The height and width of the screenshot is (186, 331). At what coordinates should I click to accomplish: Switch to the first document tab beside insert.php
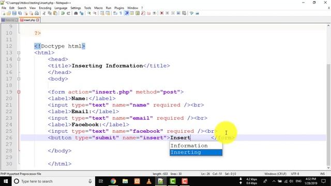tap(10, 20)
